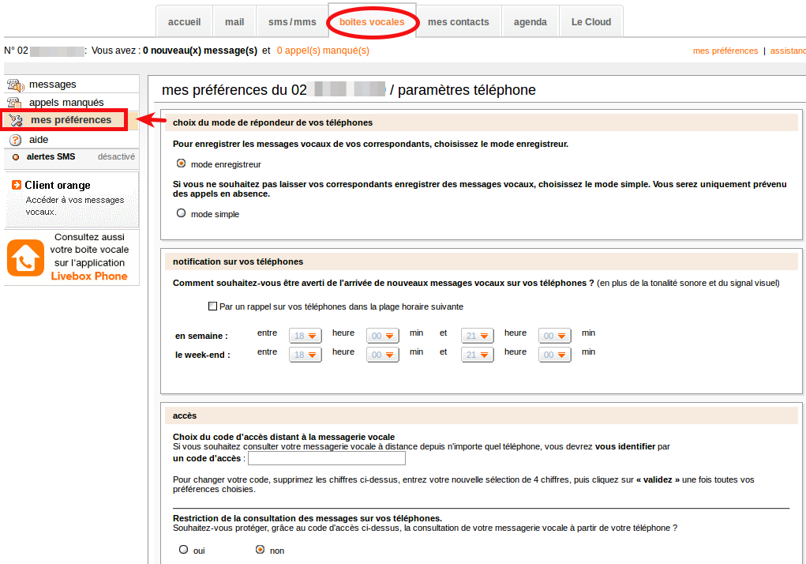Screen dimensions: 806x564
Task: Click the code d'accès input field
Action: [x=326, y=458]
